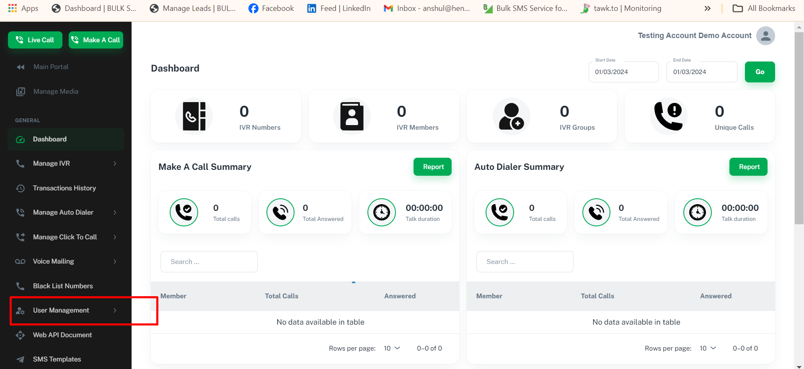Open Transactions History
This screenshot has width=804, height=369.
click(65, 188)
